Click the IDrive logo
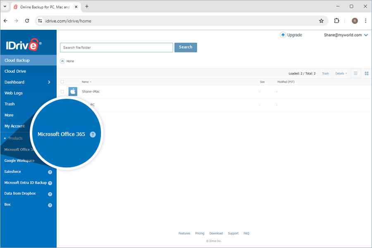This screenshot has width=372, height=248. [24, 45]
